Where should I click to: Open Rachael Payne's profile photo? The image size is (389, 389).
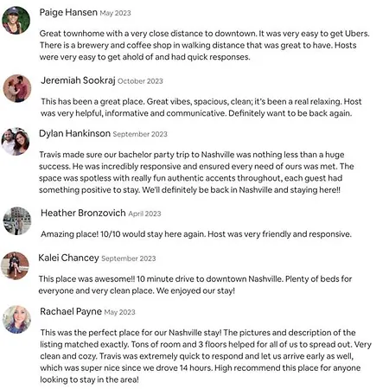point(16,320)
